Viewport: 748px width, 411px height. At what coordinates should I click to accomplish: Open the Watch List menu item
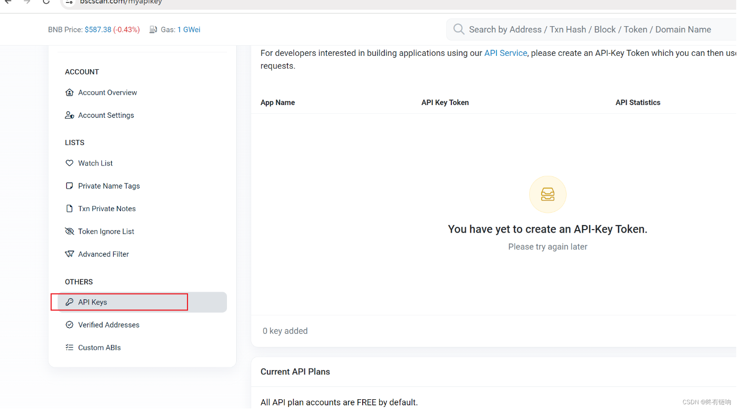click(95, 163)
